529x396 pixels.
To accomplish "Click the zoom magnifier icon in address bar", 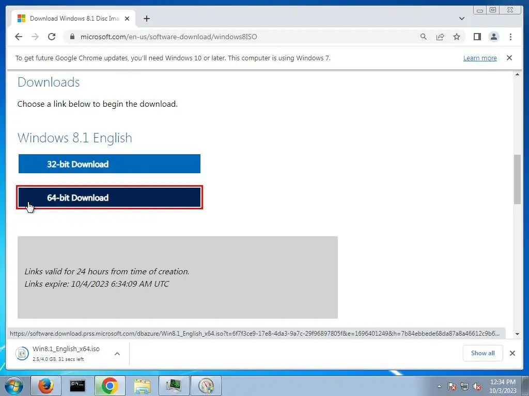I will click(x=424, y=37).
